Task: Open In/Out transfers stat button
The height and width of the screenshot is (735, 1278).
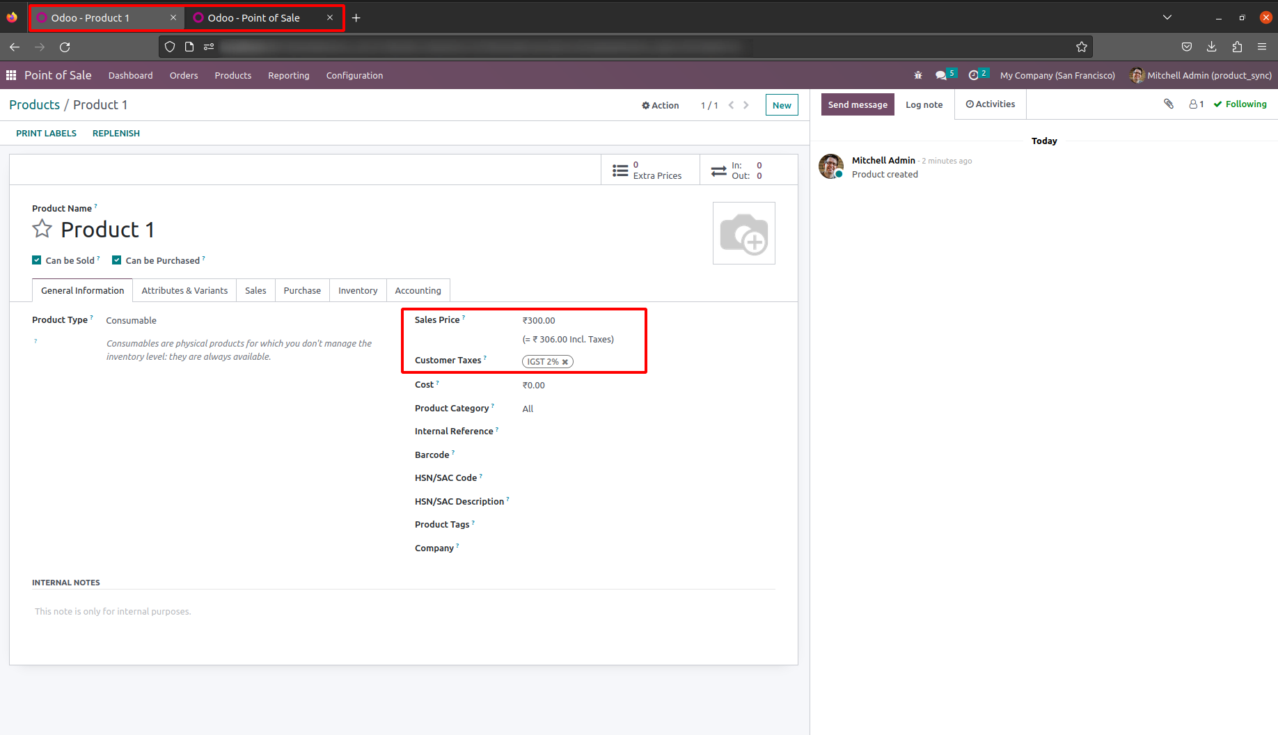Action: (x=749, y=170)
